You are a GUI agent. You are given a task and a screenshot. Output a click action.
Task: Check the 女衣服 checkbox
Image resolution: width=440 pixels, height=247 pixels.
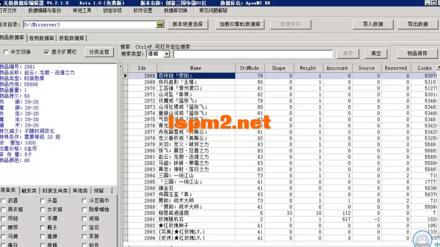[x=42, y=210]
